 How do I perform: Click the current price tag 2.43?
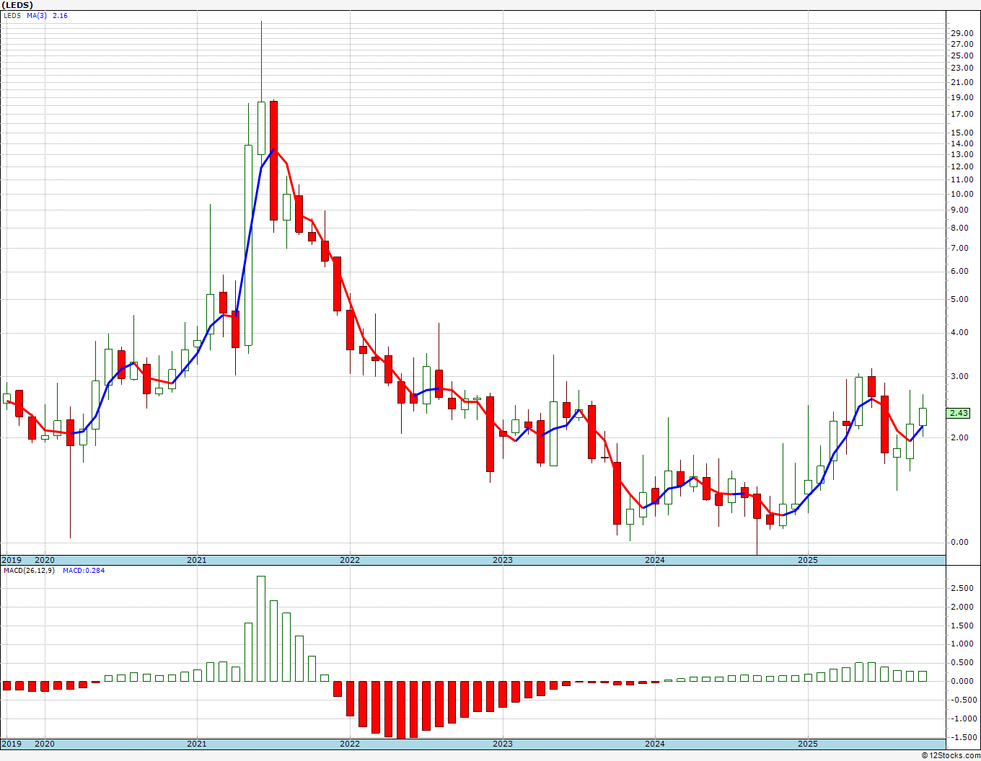pyautogui.click(x=959, y=414)
